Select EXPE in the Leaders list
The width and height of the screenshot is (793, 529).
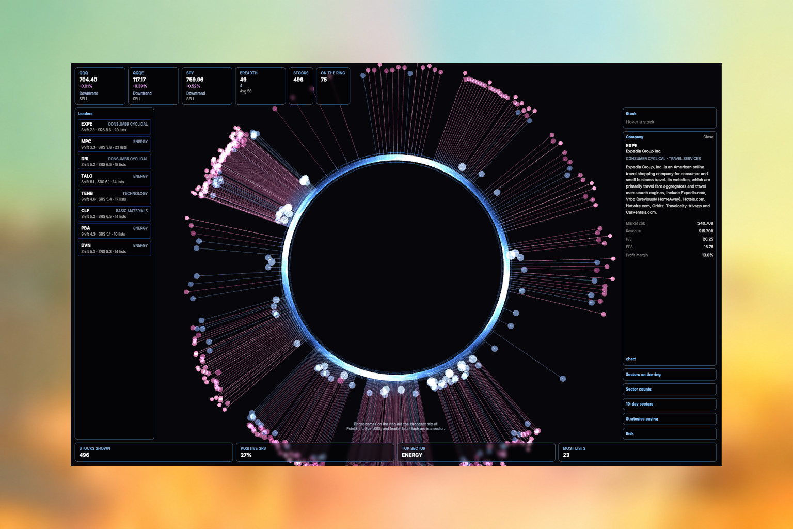(x=114, y=127)
